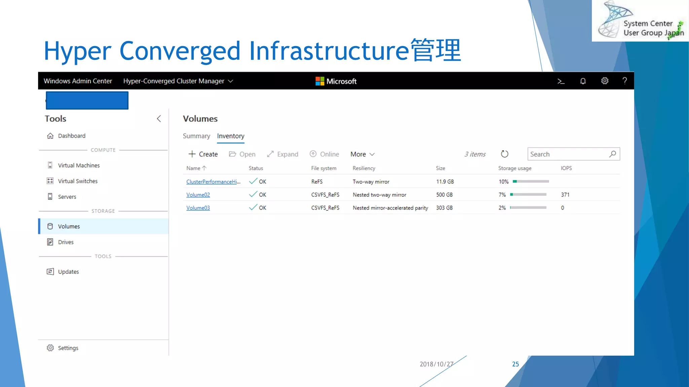Click the Servers icon
This screenshot has height=387, width=689.
(x=50, y=197)
